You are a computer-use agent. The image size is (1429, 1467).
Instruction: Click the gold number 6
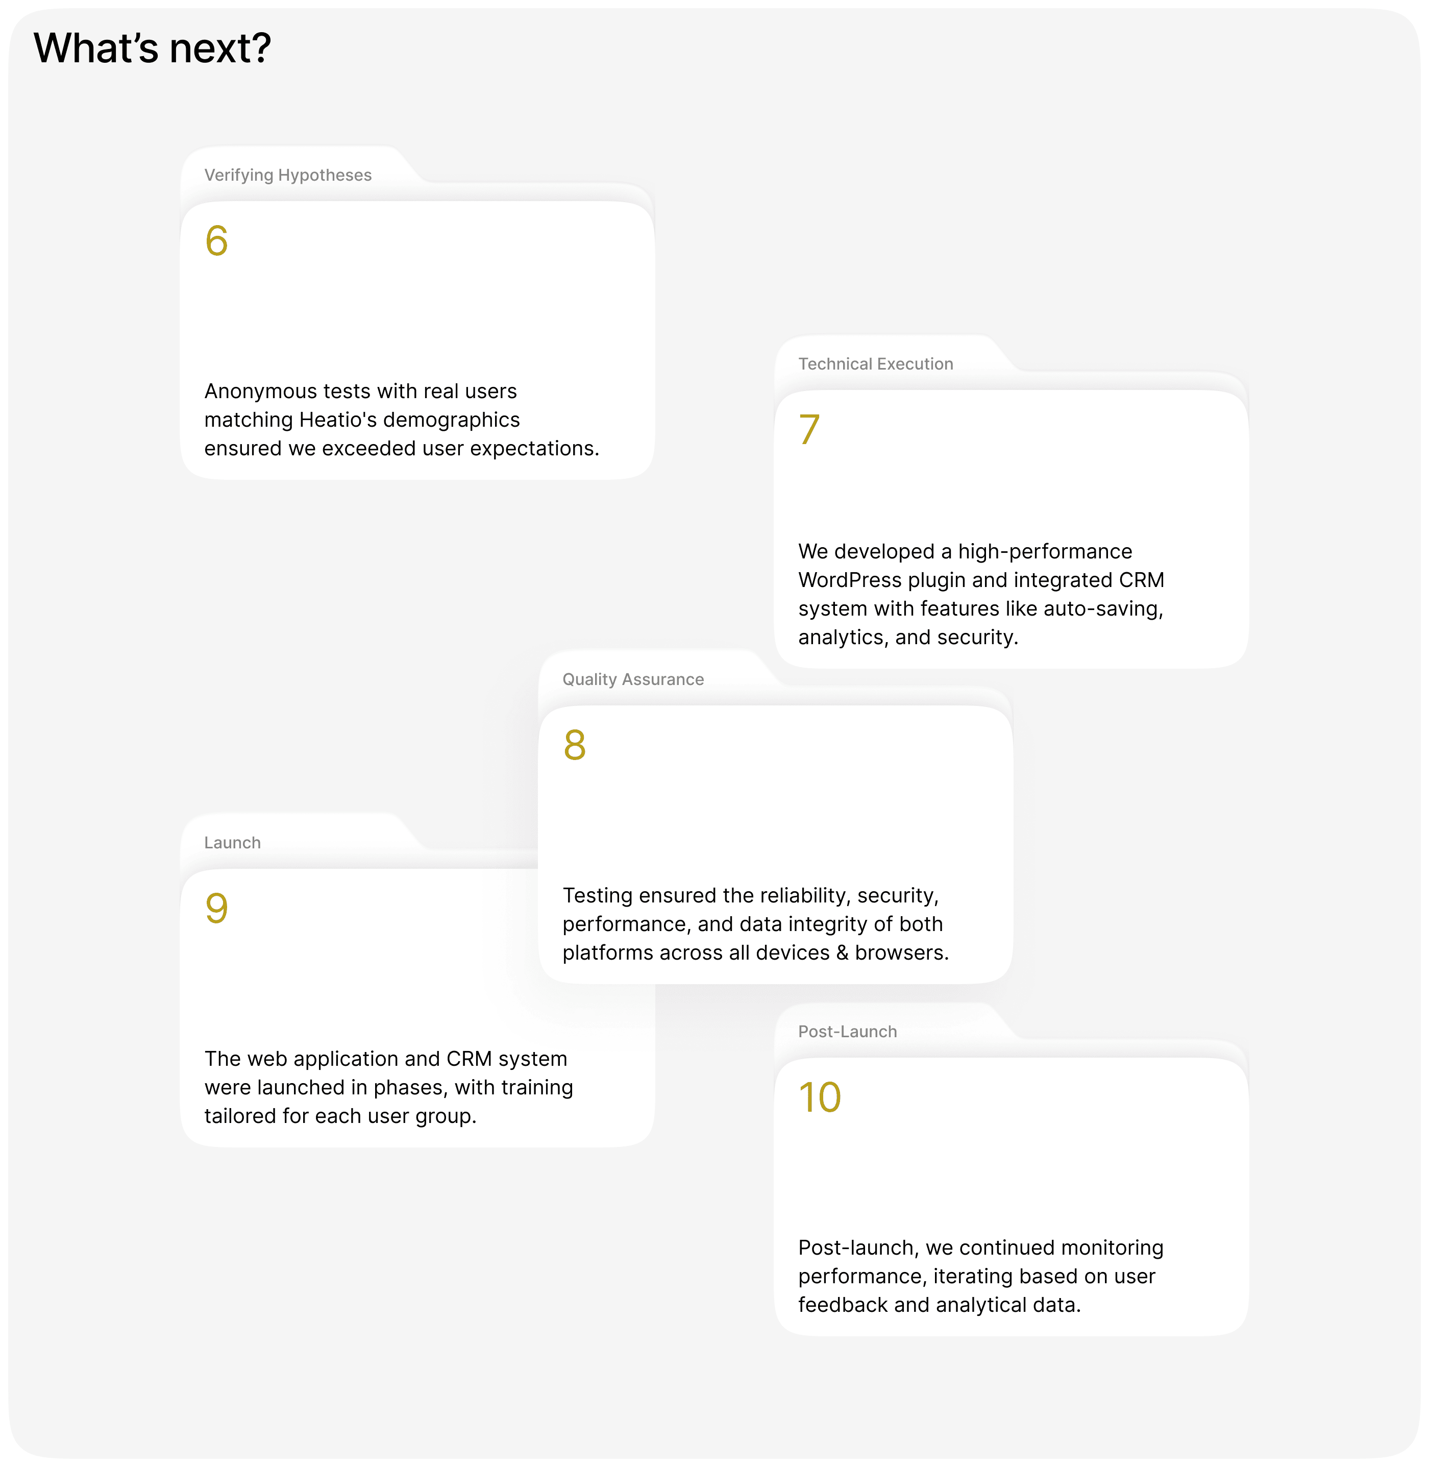pyautogui.click(x=216, y=241)
